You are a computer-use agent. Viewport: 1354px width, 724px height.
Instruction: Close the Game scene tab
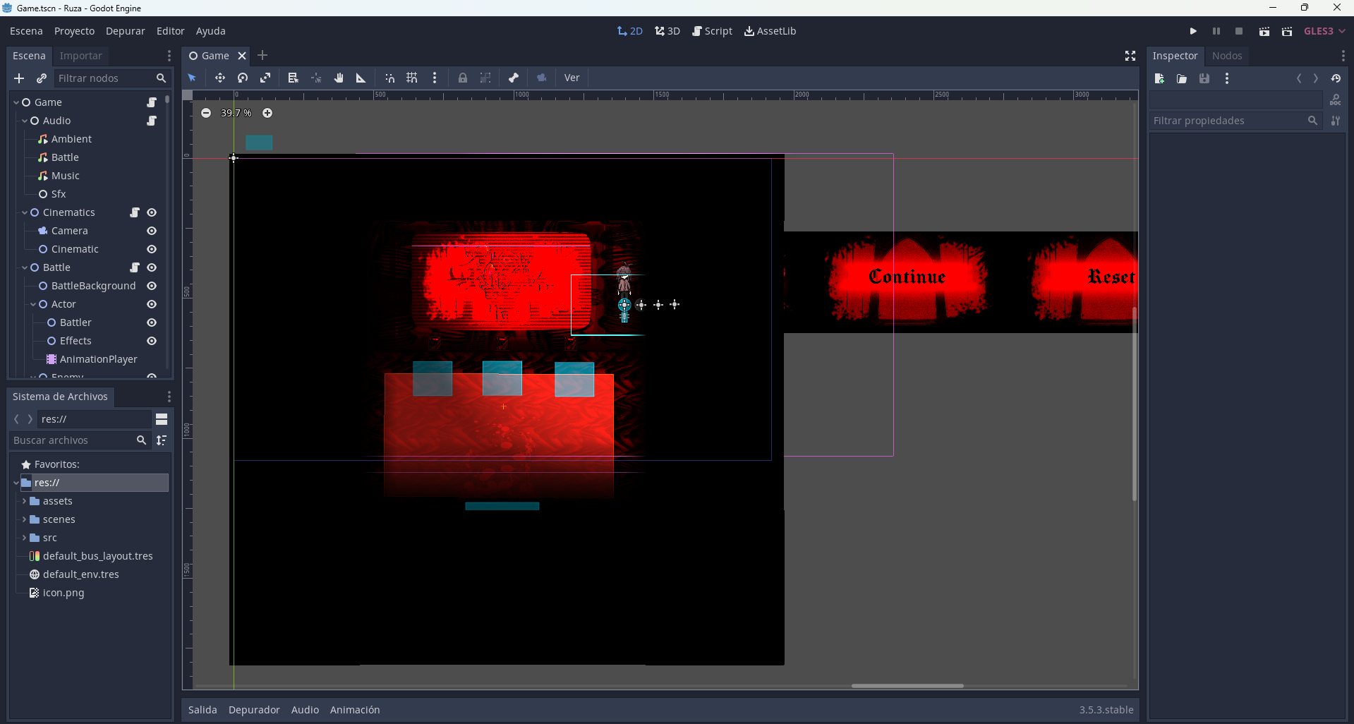point(242,56)
